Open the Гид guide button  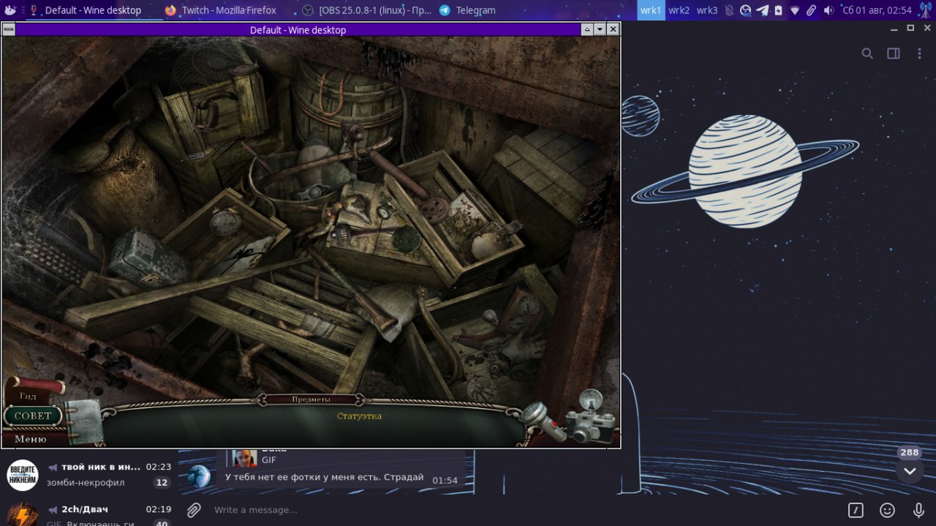click(x=28, y=396)
